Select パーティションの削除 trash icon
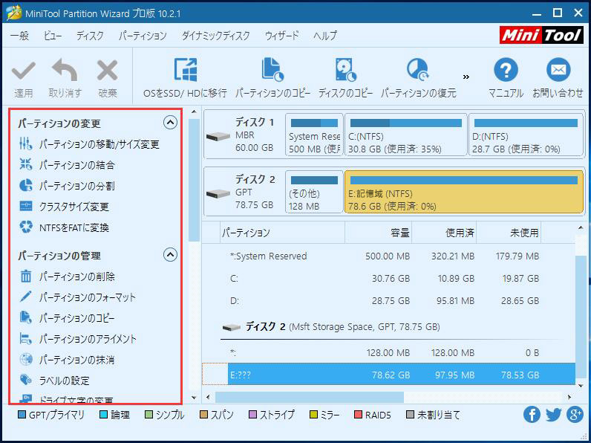 point(26,277)
